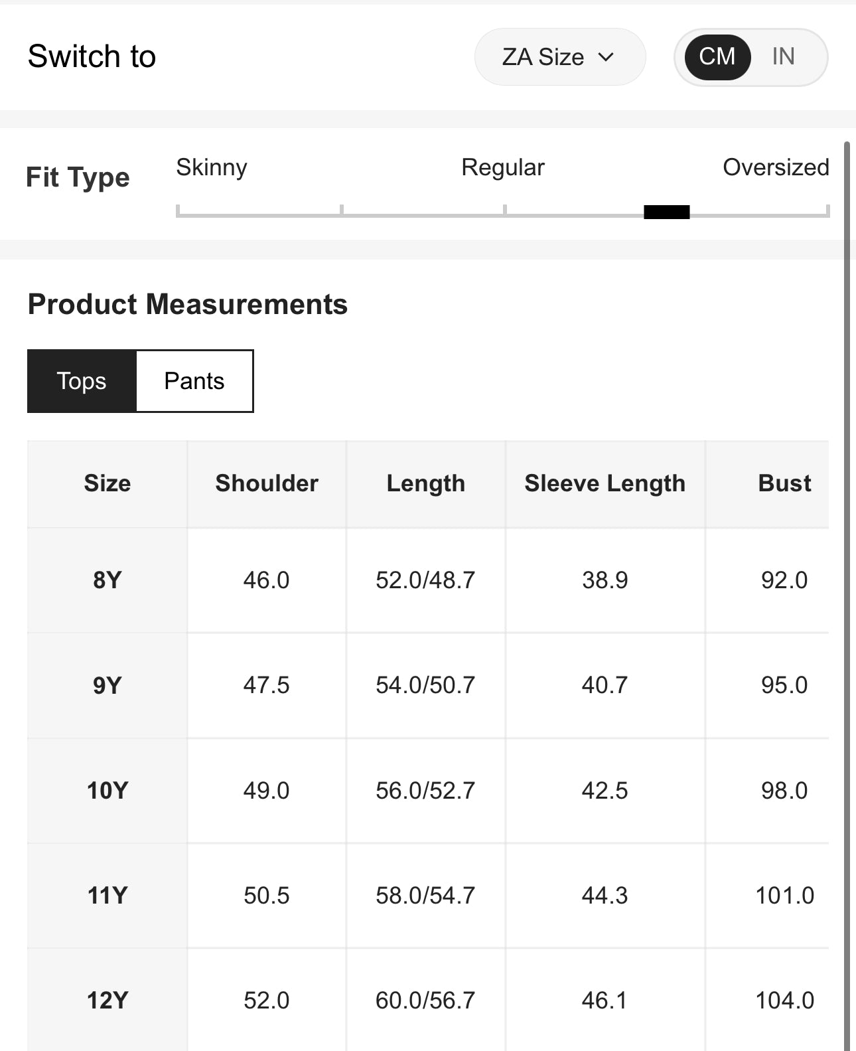Click the Shoulder column header
Viewport: 856px width, 1051px height.
[267, 483]
